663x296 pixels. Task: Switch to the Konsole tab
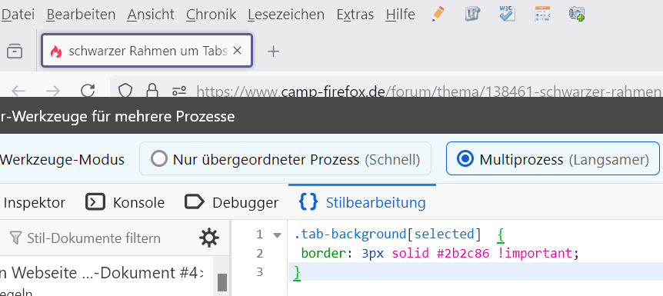(x=125, y=202)
